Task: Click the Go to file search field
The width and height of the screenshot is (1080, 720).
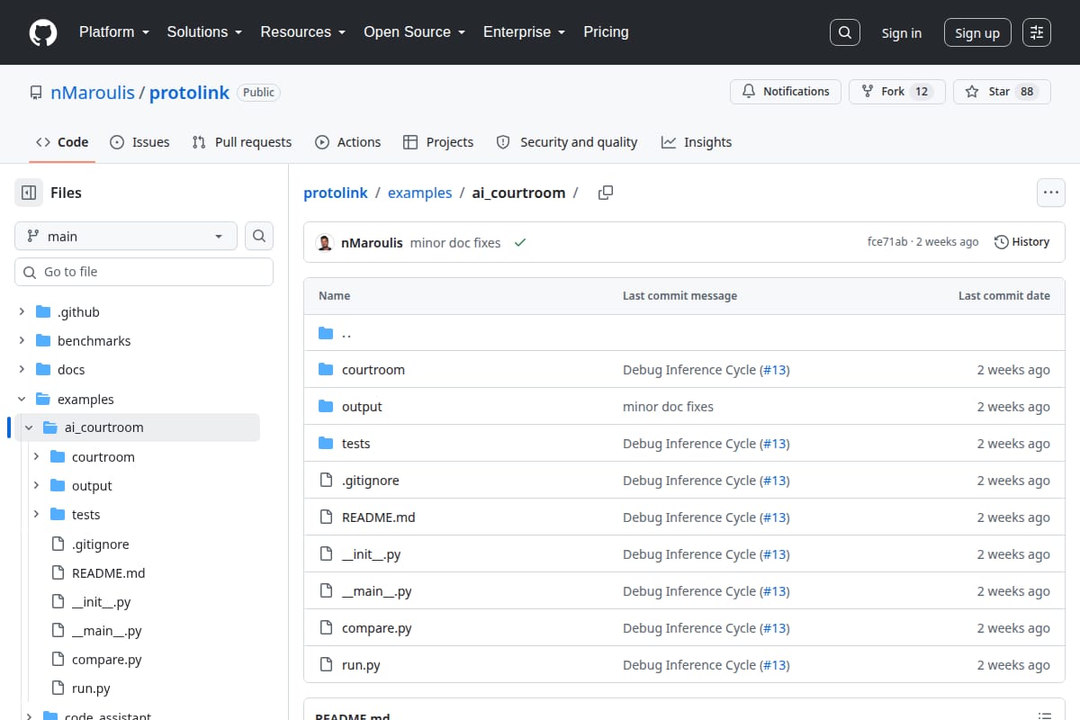Action: pyautogui.click(x=144, y=272)
